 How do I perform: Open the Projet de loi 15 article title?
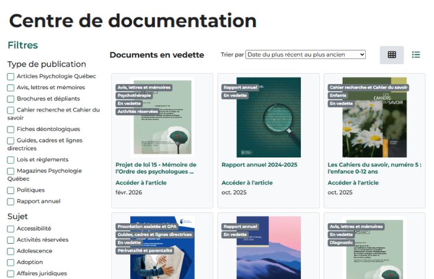(x=156, y=168)
